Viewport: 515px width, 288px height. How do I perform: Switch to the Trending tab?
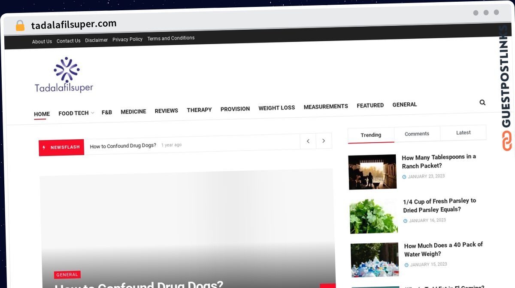tap(371, 135)
